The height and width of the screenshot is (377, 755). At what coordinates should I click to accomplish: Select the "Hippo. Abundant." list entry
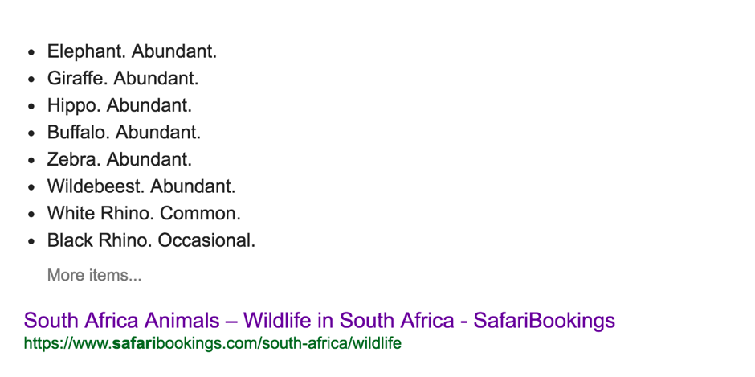tap(120, 105)
